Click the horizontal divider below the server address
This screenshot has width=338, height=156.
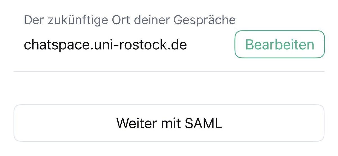169,72
